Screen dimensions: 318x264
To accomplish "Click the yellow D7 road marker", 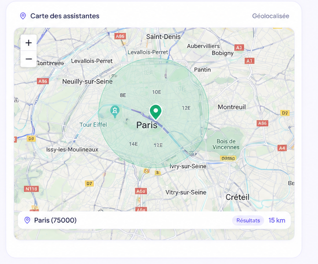I will 89,184.
